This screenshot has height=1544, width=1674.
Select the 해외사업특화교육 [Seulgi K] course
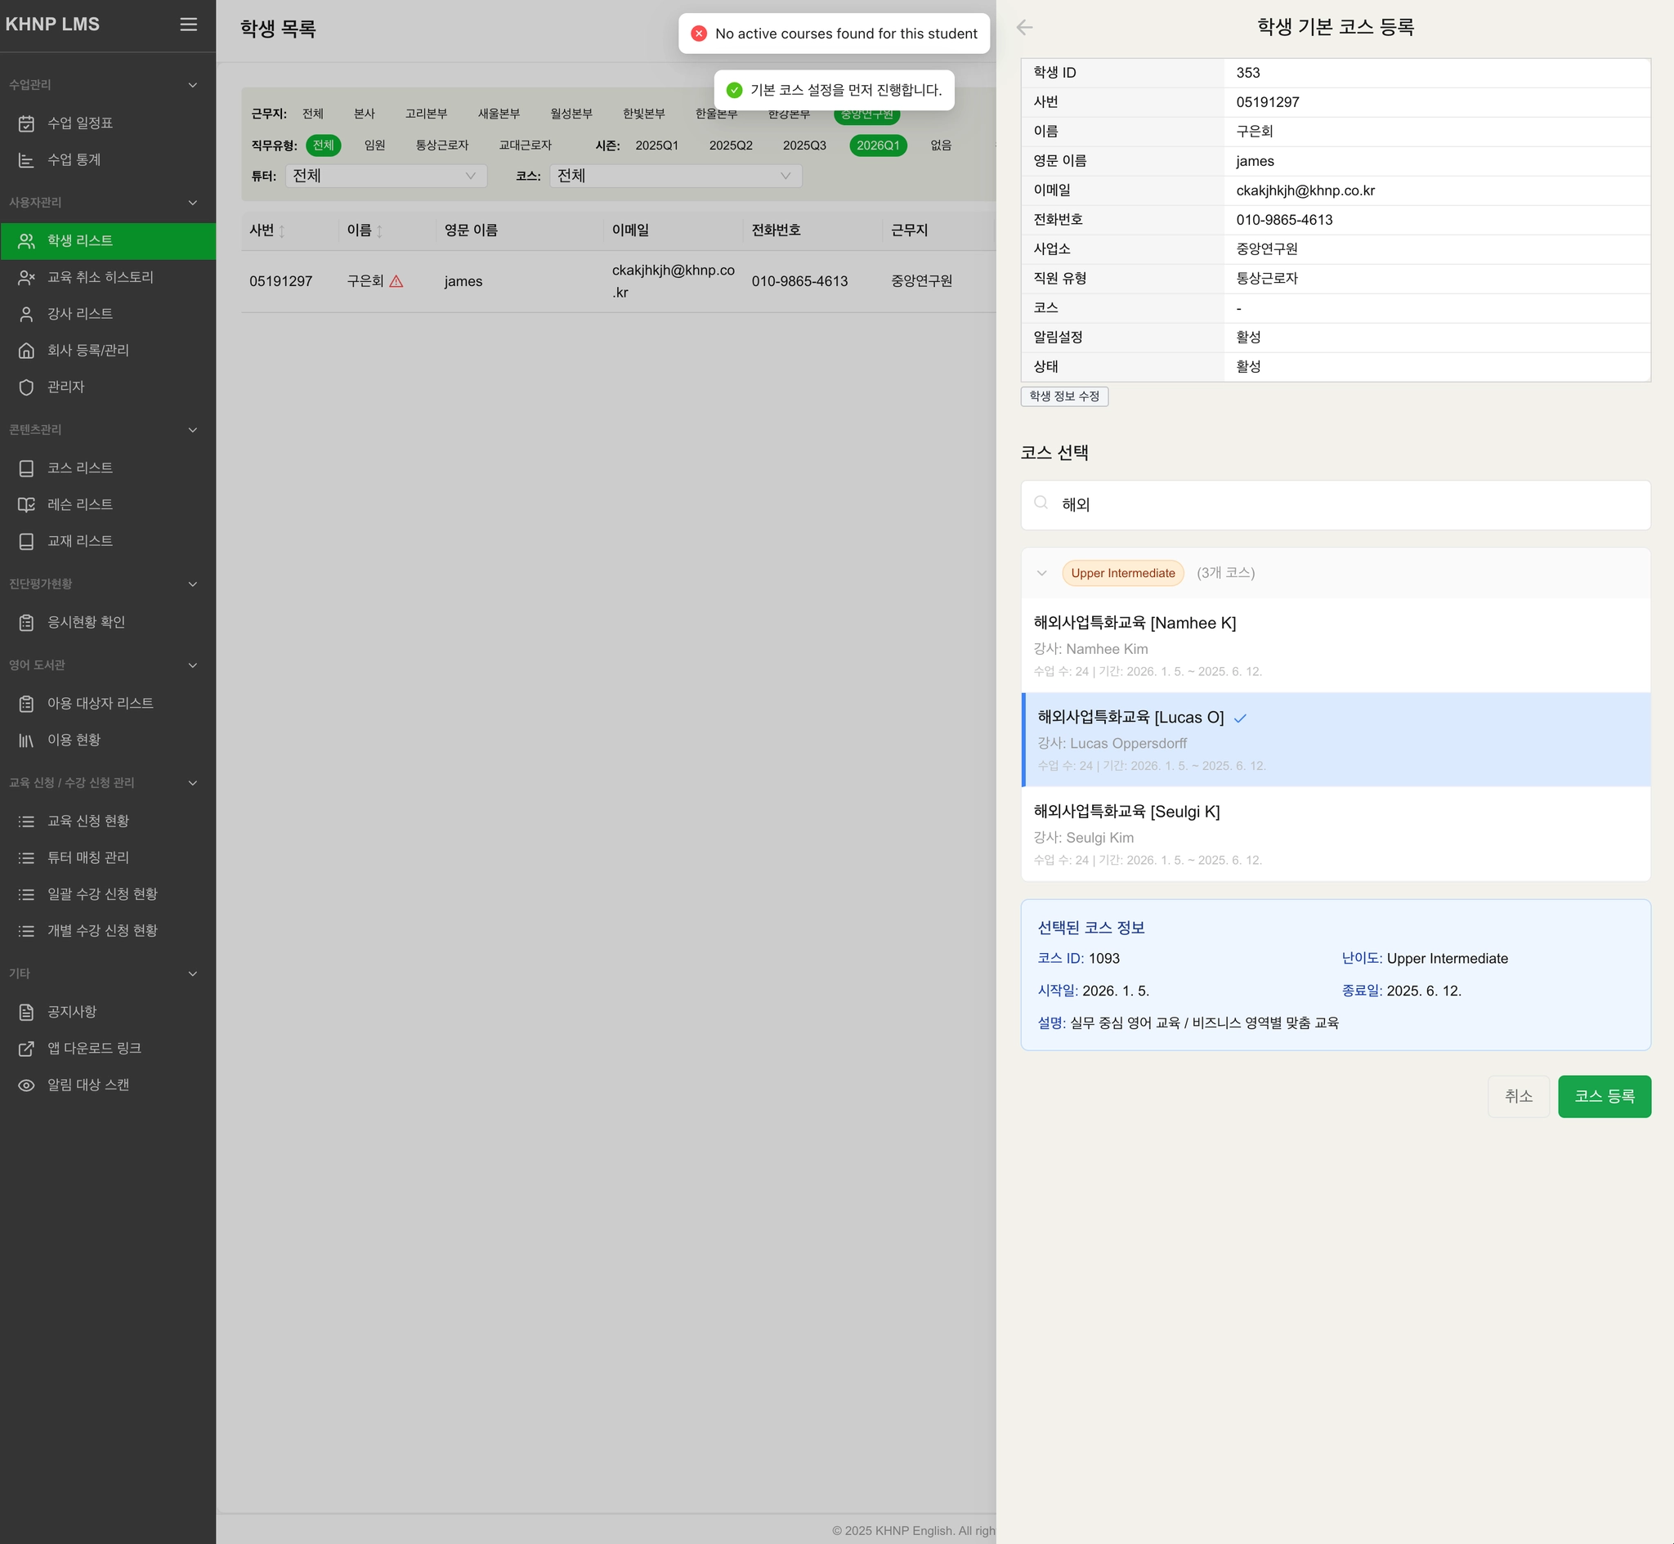pyautogui.click(x=1334, y=834)
